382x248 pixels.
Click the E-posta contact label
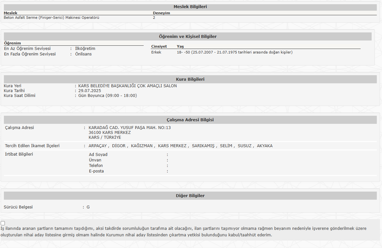click(96, 171)
